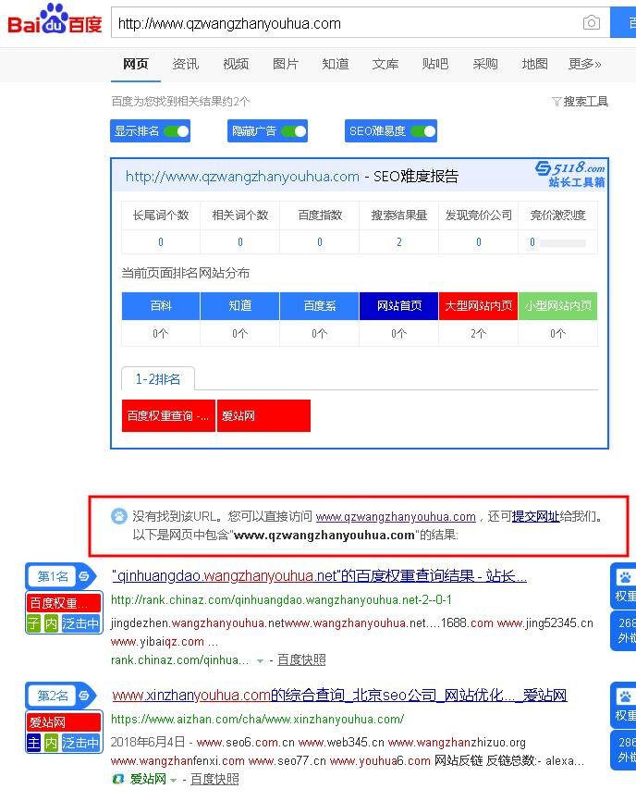Select the 网页 tab
Image resolution: width=636 pixels, height=801 pixels.
[x=136, y=64]
